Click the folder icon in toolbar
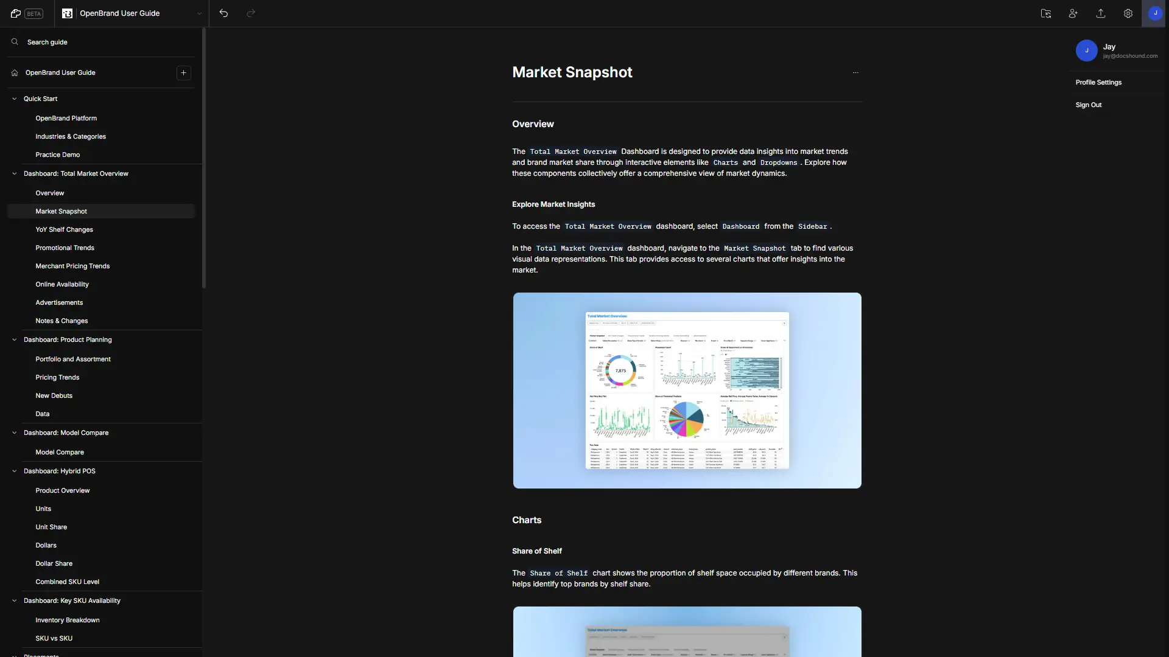 coord(1046,13)
